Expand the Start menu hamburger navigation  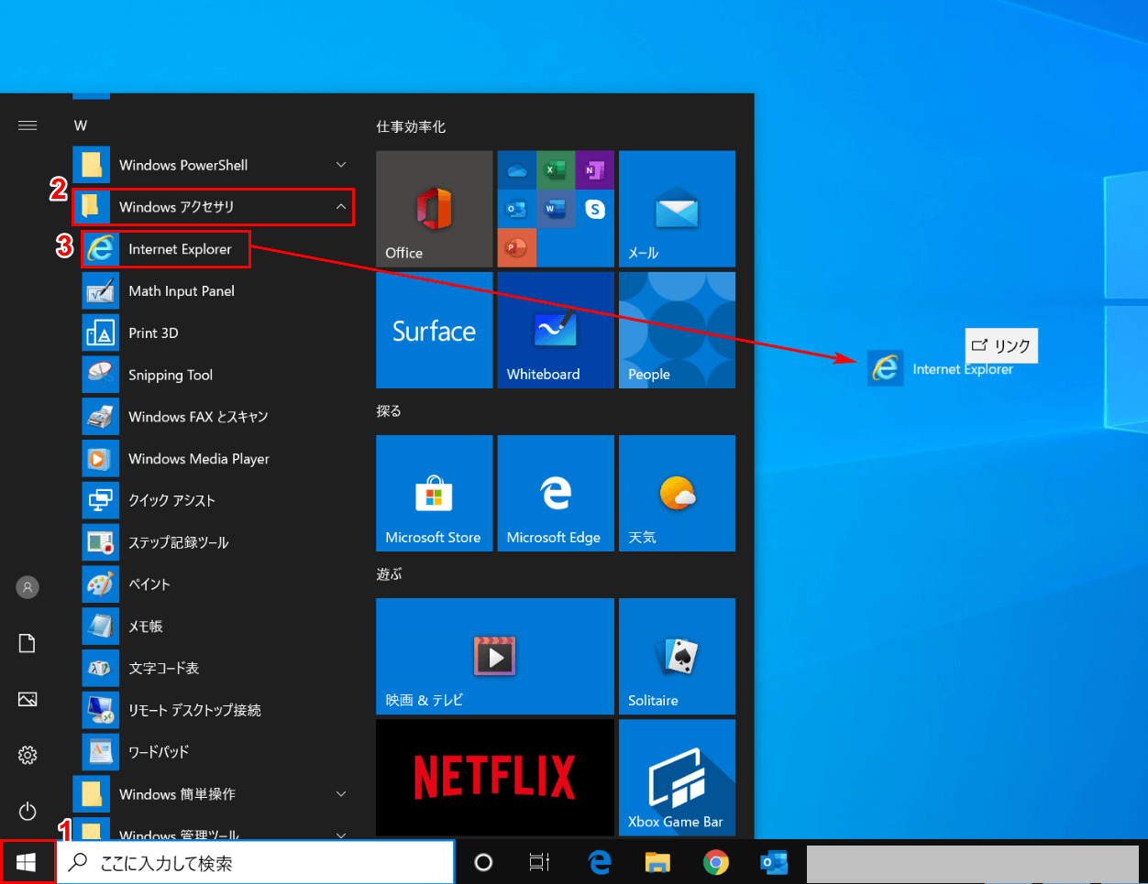tap(28, 126)
